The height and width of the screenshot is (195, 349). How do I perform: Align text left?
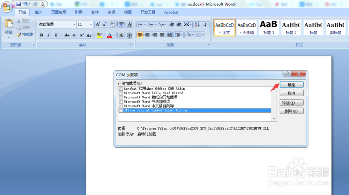coord(140,35)
